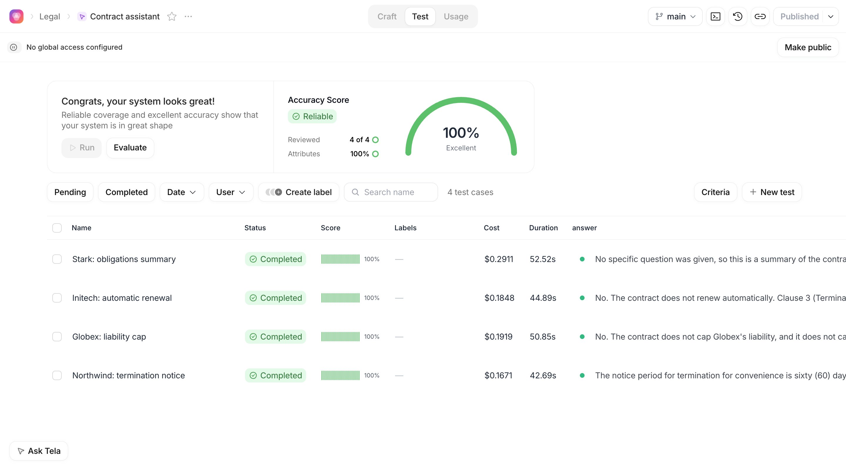Screen dimensions: 846x470
Task: Filter by Pending test cases
Action: [x=70, y=192]
